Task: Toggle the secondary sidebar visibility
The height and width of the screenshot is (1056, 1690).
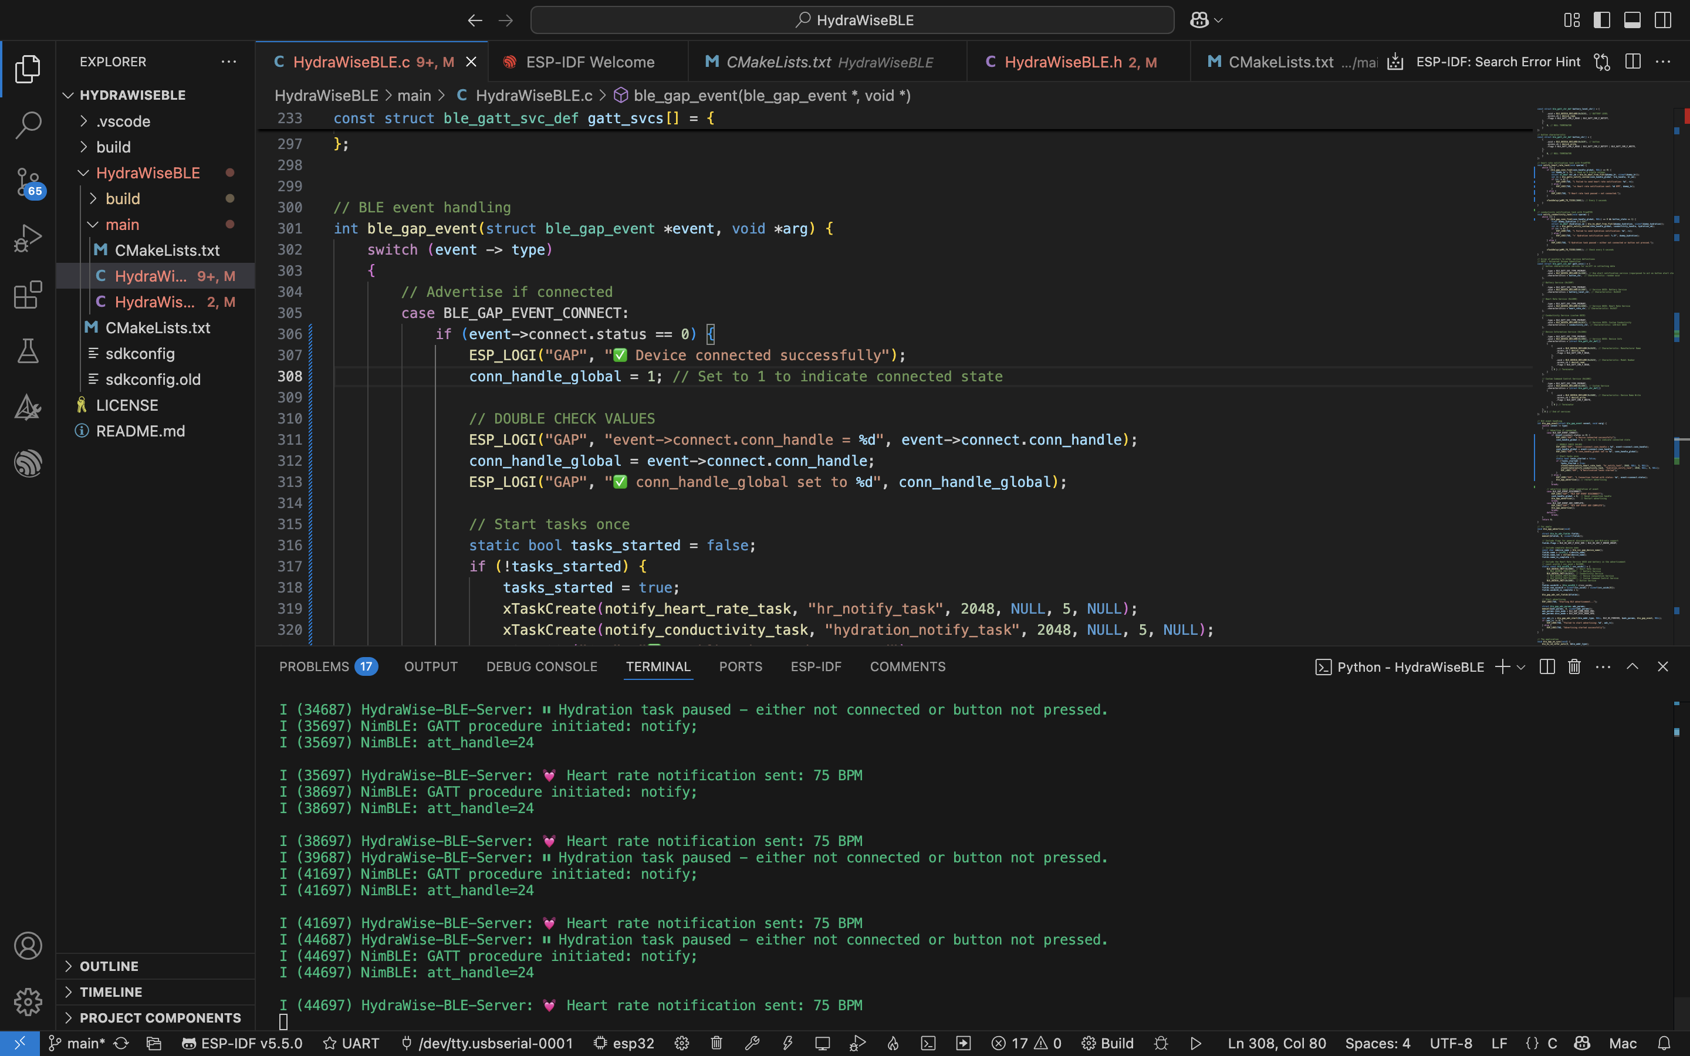Action: (1663, 21)
